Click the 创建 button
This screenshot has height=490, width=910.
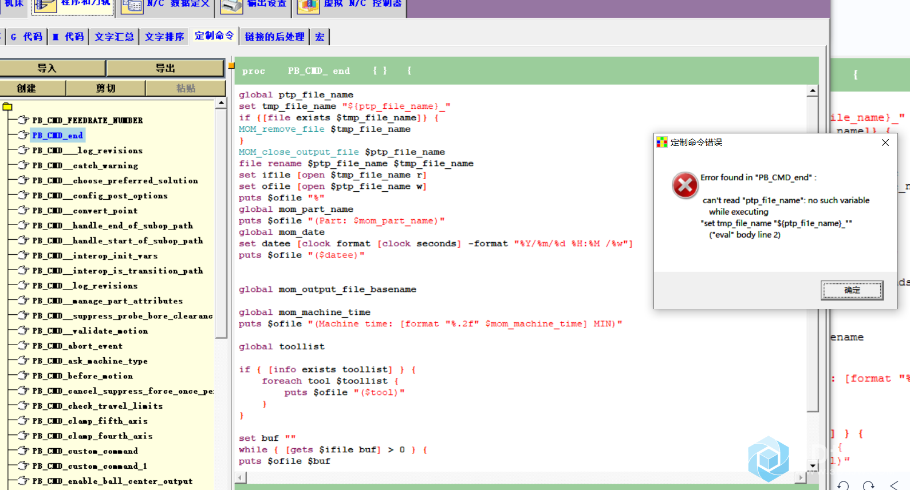(x=33, y=88)
